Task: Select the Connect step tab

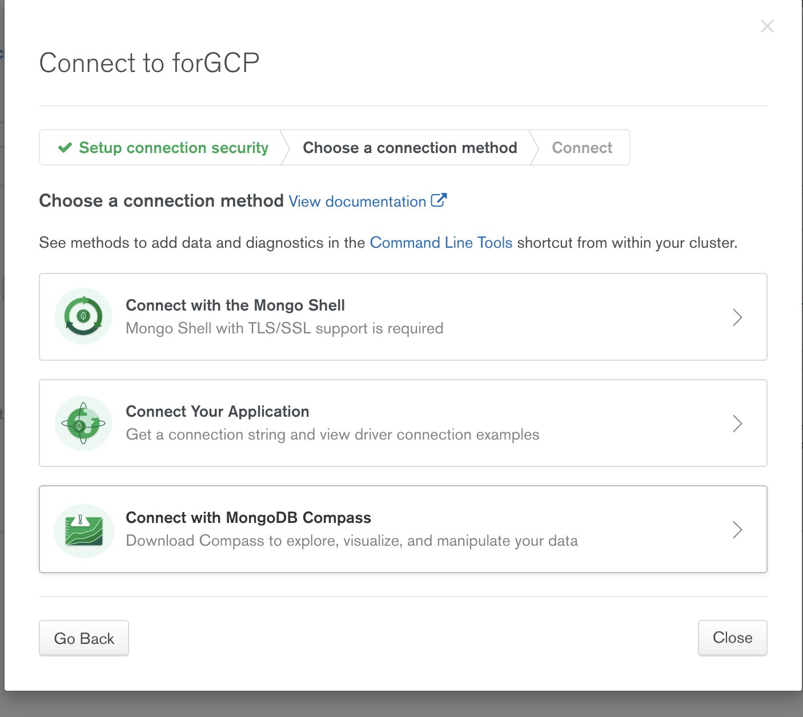Action: tap(581, 148)
